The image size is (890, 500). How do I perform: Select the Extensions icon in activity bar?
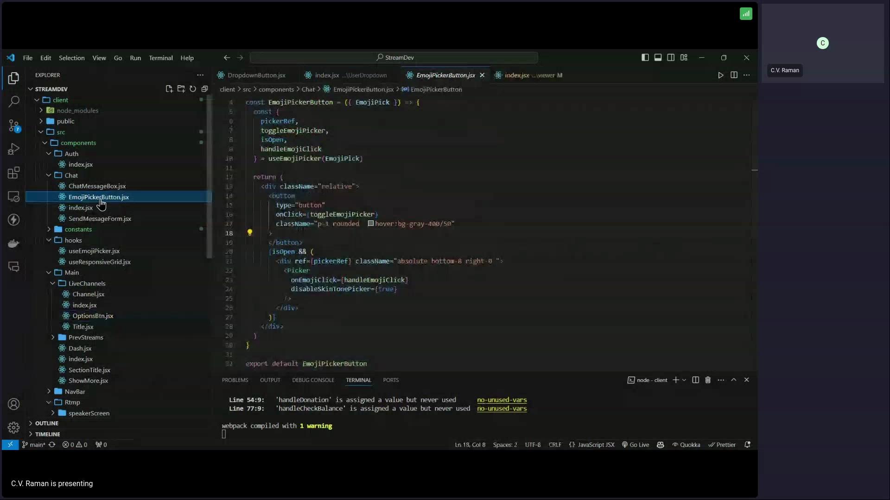(13, 172)
